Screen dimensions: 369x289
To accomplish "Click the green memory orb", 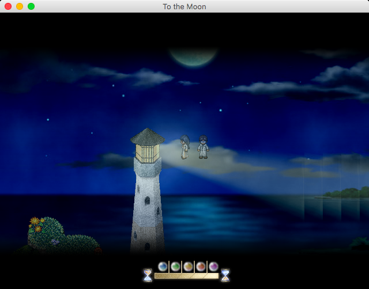I will click(175, 267).
